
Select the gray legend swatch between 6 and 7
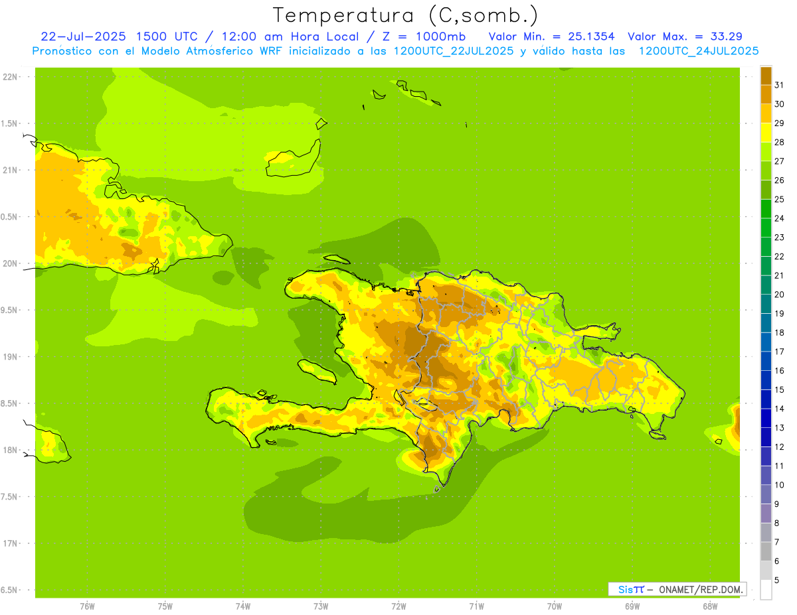[x=766, y=551]
